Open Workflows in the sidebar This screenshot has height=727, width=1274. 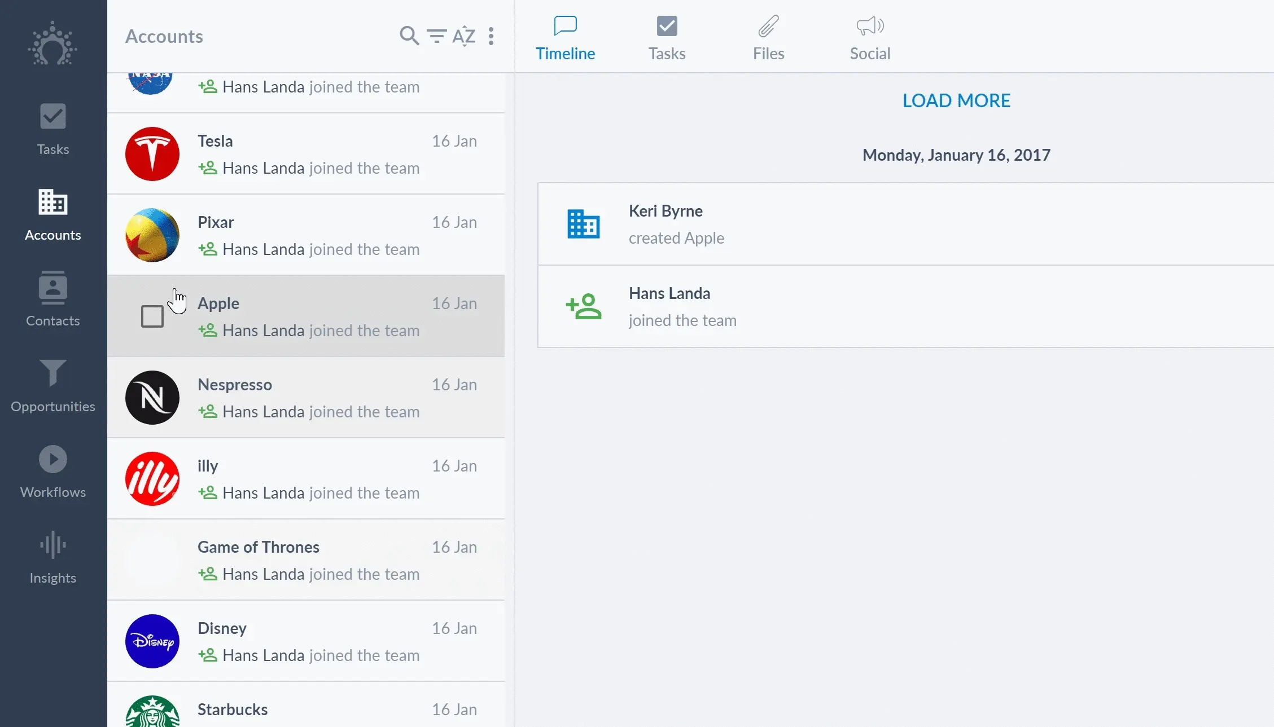click(53, 472)
